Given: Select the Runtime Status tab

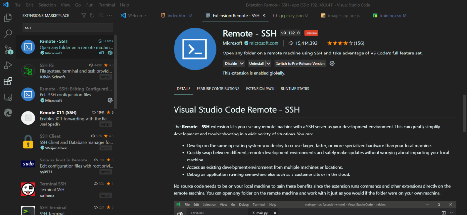Looking at the screenshot, I should point(295,89).
